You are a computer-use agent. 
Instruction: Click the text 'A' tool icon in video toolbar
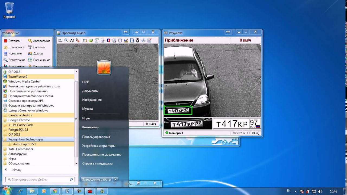click(72, 40)
